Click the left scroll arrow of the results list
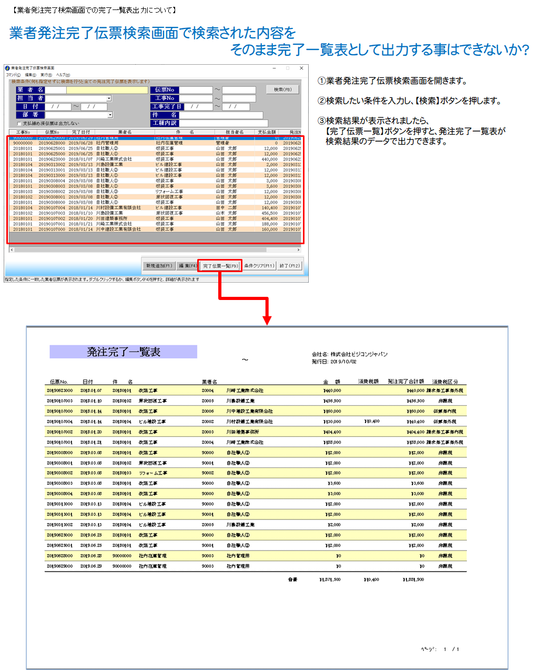Screen dimensions: 538x670 pyautogui.click(x=12, y=250)
